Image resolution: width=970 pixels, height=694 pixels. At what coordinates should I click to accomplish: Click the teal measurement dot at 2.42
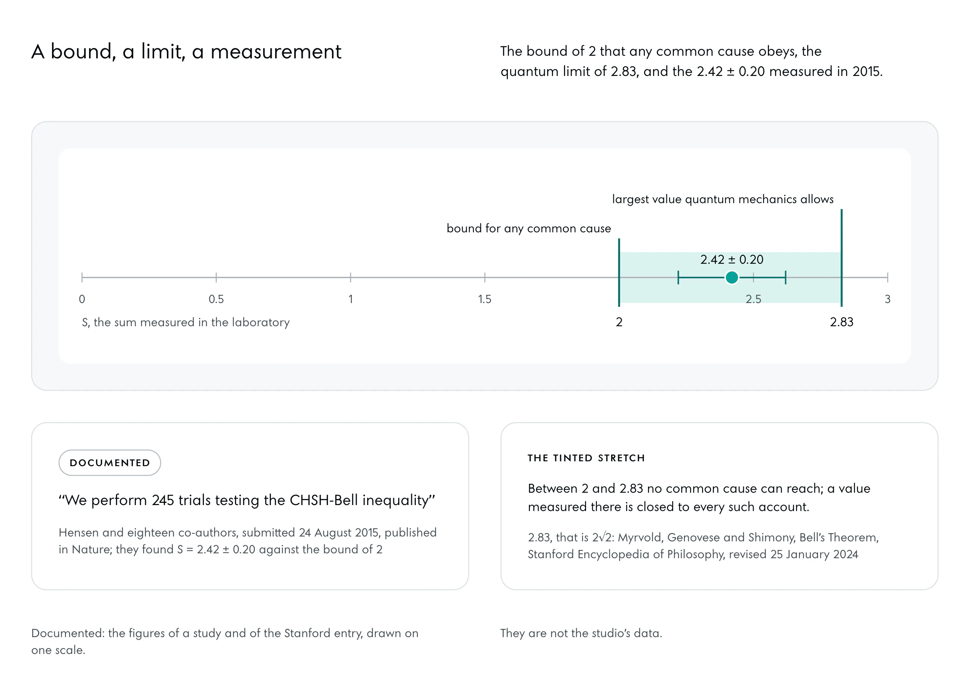(x=732, y=277)
